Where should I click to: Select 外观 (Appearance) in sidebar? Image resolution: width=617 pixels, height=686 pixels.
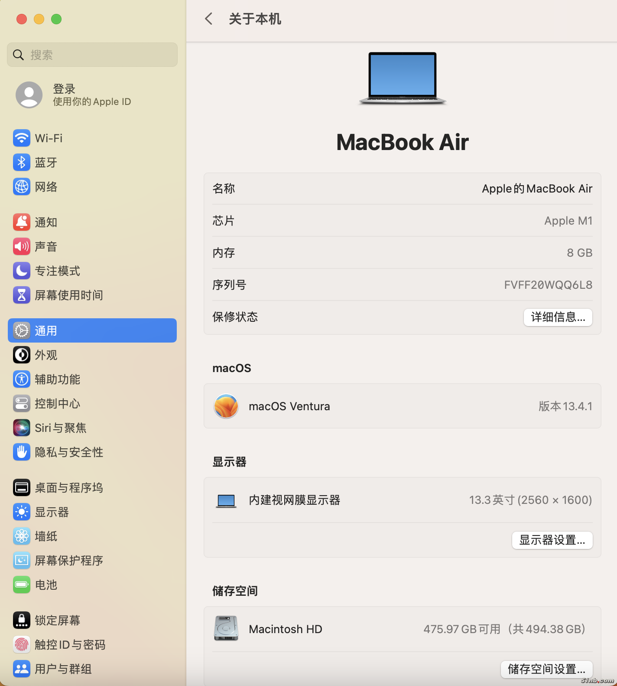click(x=46, y=355)
